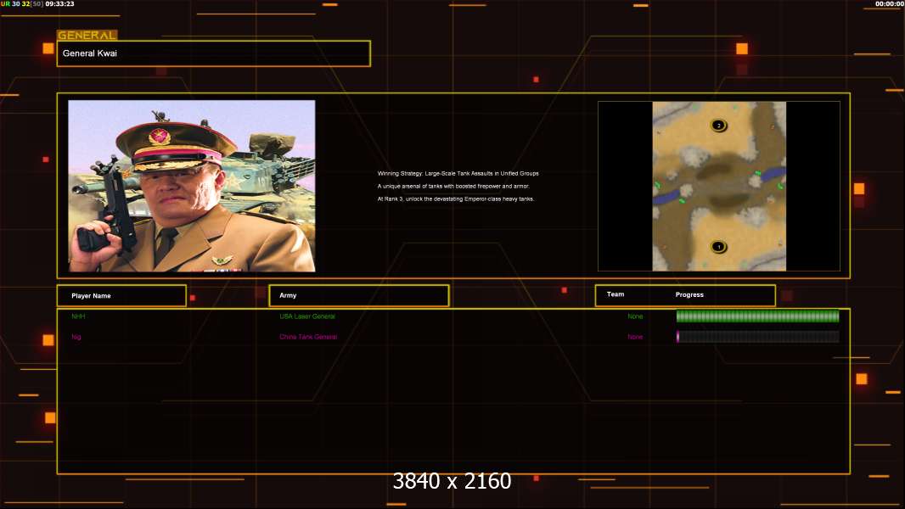Image resolution: width=905 pixels, height=509 pixels.
Task: Click the green NHH player name
Action: click(x=78, y=316)
